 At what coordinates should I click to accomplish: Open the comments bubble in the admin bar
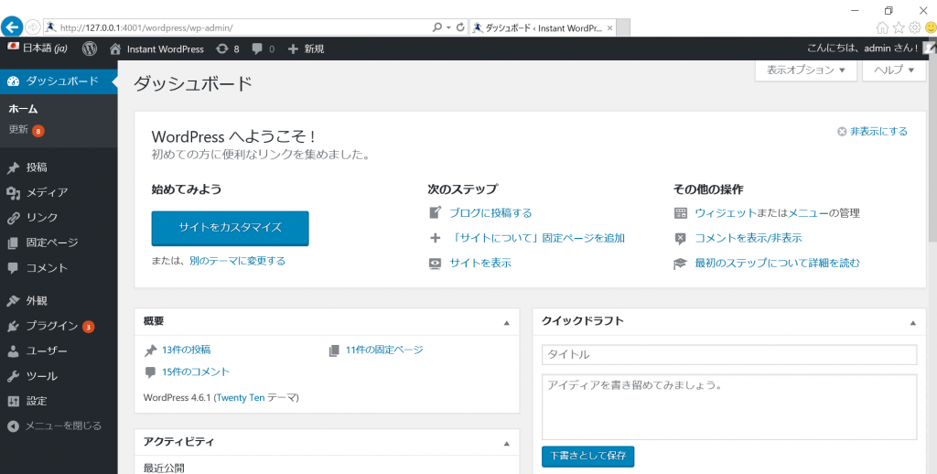[x=263, y=49]
